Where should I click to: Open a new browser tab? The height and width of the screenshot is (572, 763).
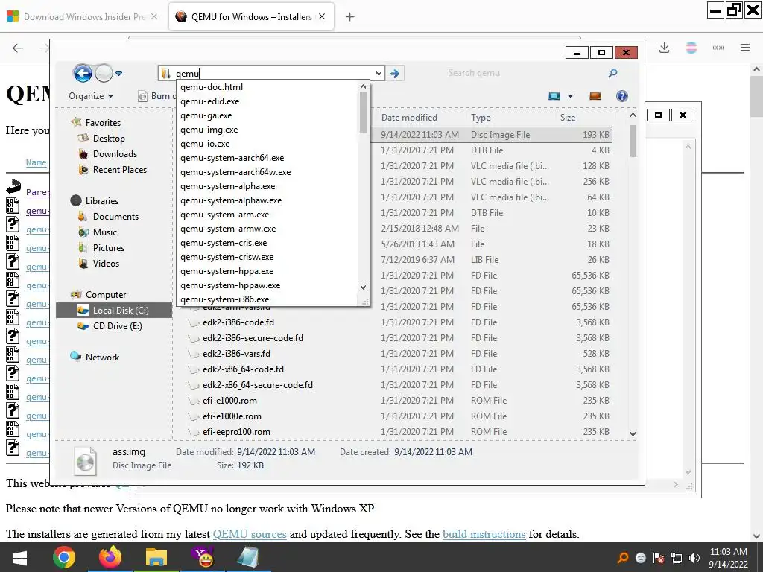coord(349,17)
